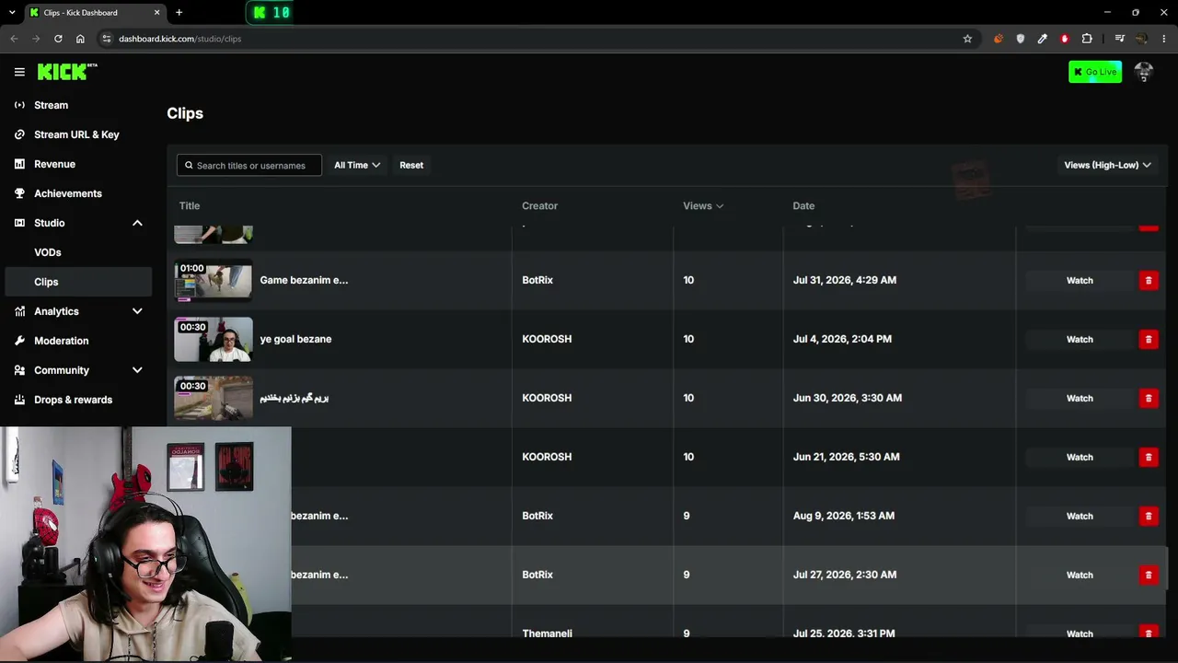Watch the clip dated Jun 21, 2026
The image size is (1178, 663).
click(x=1080, y=457)
